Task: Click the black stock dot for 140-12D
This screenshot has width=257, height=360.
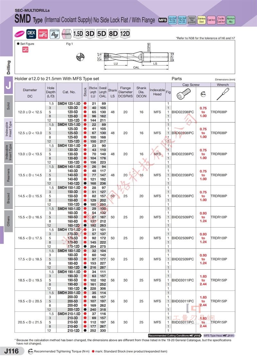Action: 85,184
